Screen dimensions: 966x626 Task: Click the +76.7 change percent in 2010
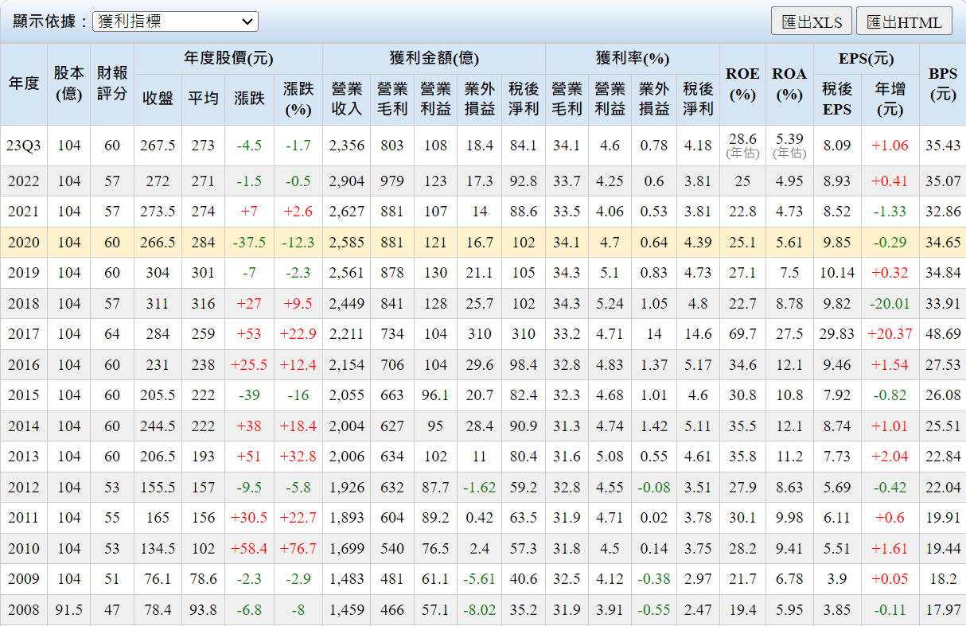[x=298, y=549]
